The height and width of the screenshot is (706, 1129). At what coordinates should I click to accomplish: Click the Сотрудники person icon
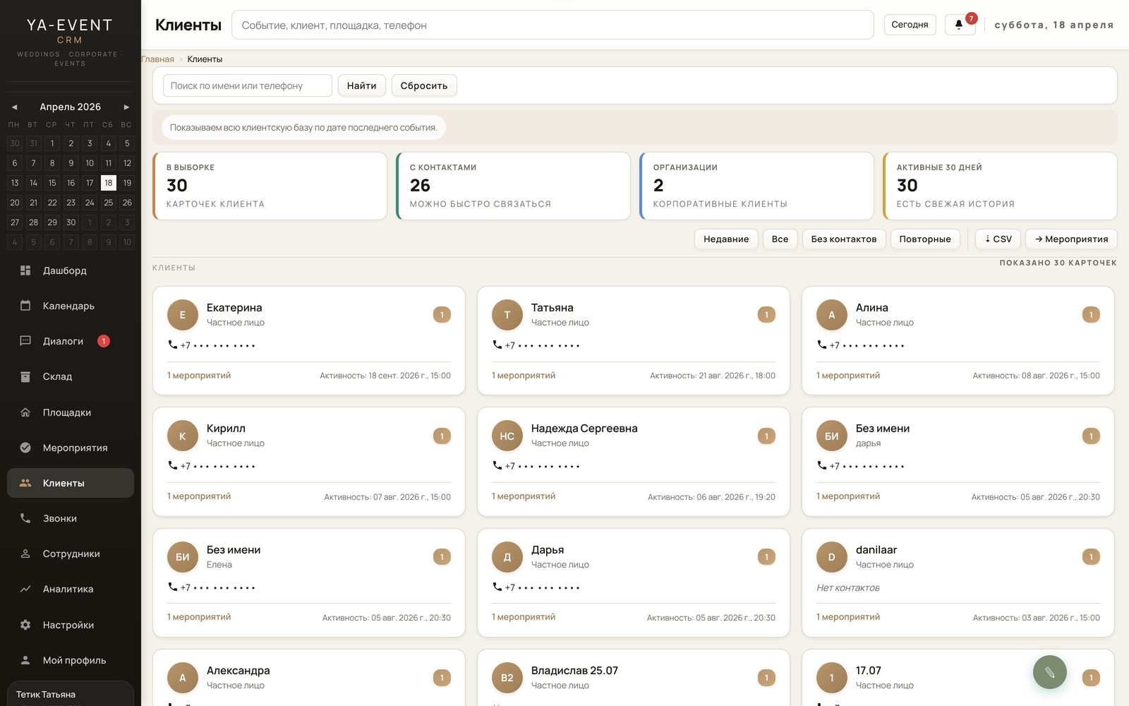[25, 554]
